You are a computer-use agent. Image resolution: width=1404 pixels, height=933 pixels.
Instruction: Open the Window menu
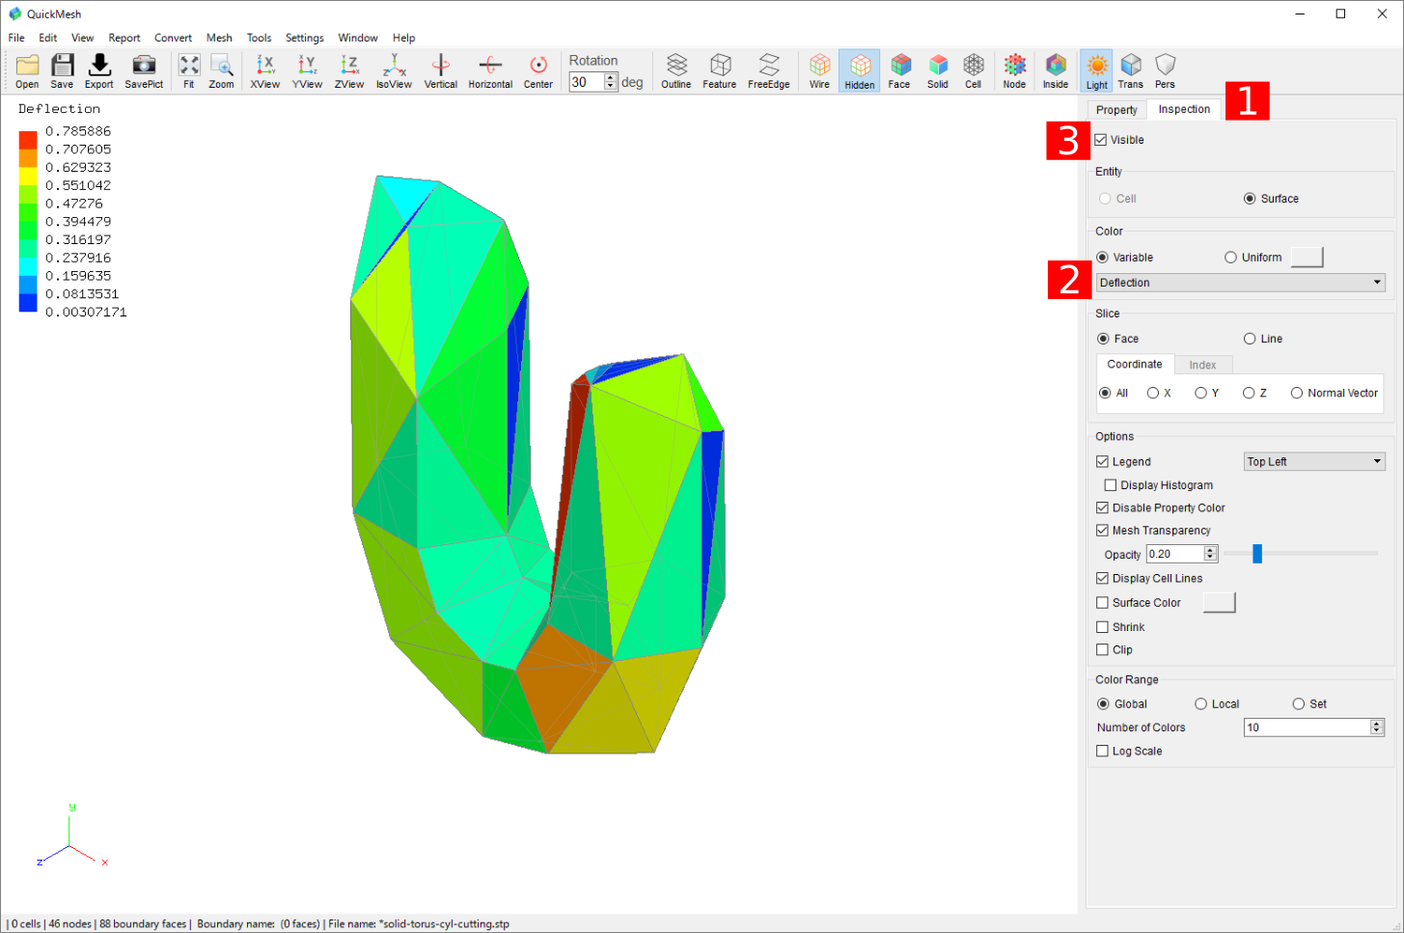pos(358,38)
